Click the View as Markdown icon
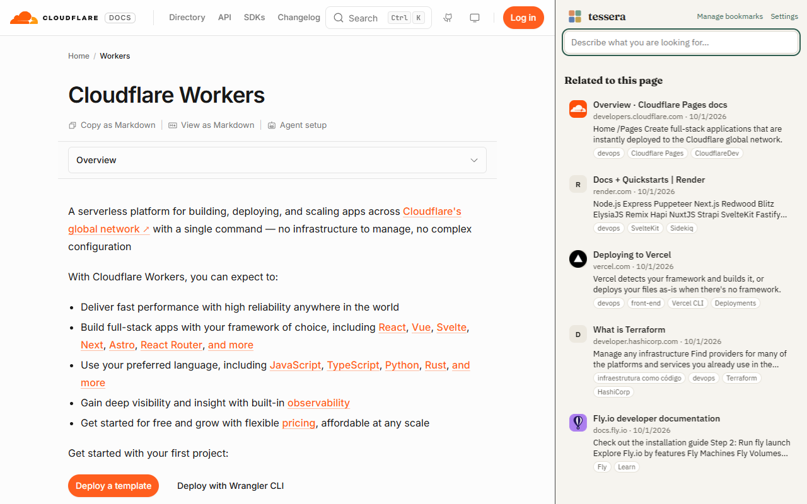807x504 pixels. pos(173,125)
